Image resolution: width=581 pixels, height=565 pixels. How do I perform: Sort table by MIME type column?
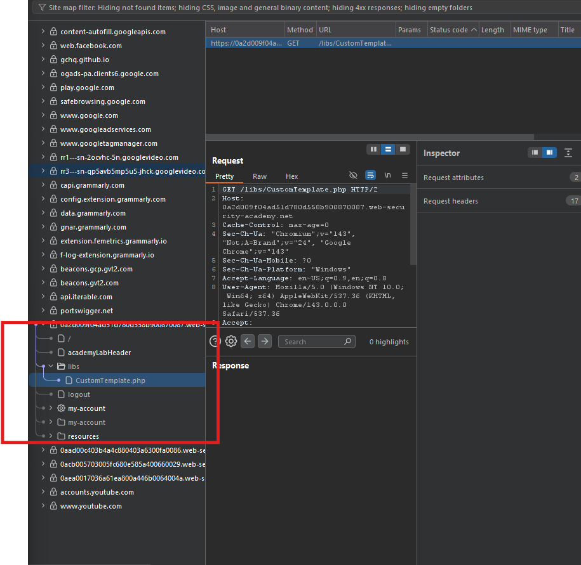534,30
